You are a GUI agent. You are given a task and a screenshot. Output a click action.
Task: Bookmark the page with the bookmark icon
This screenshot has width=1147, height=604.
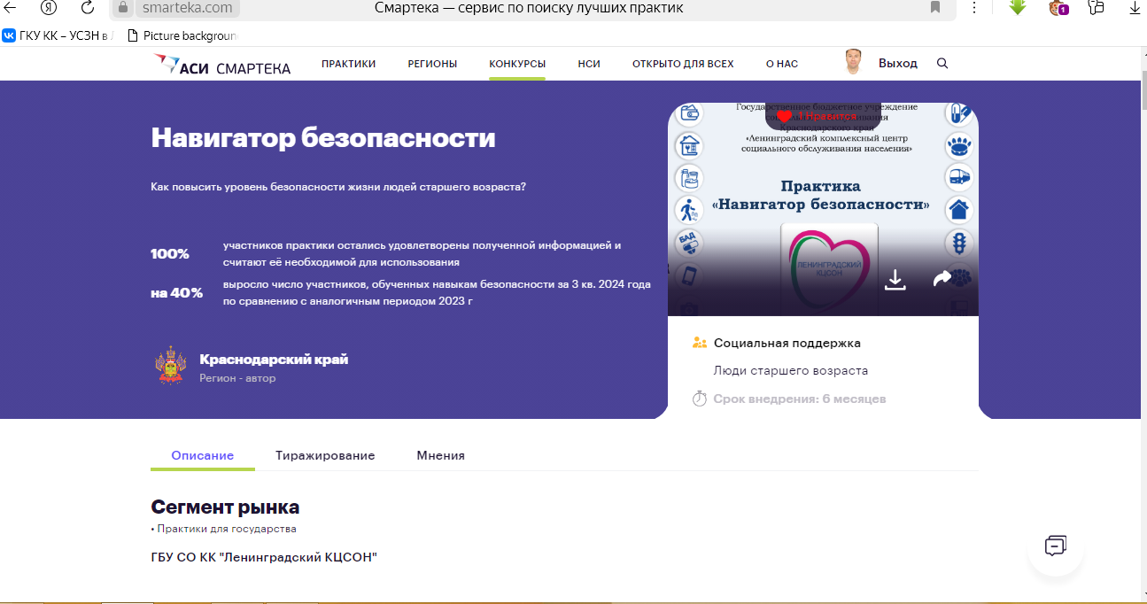(x=935, y=8)
